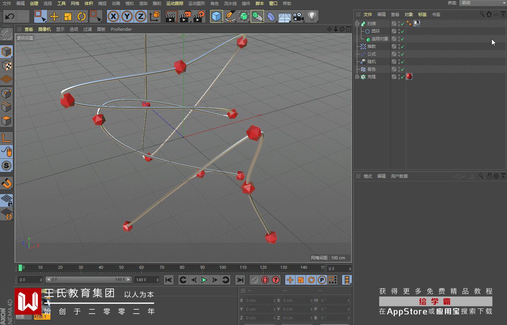Click the 网格间距 : 100 cm text
This screenshot has height=325, width=507.
[x=328, y=258]
